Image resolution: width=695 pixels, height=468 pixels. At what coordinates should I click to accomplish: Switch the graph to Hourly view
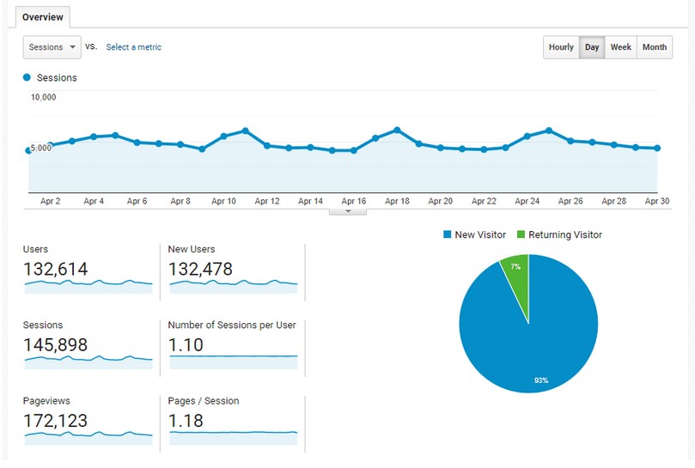[561, 47]
